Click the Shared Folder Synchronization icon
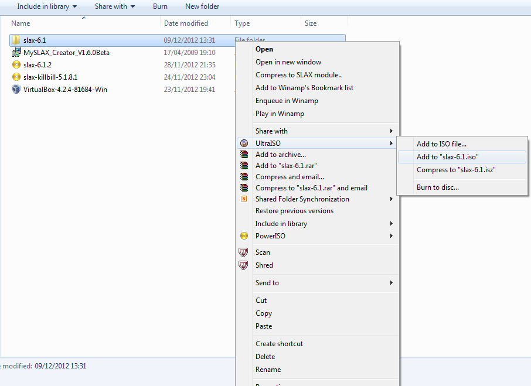531x386 pixels. [244, 199]
